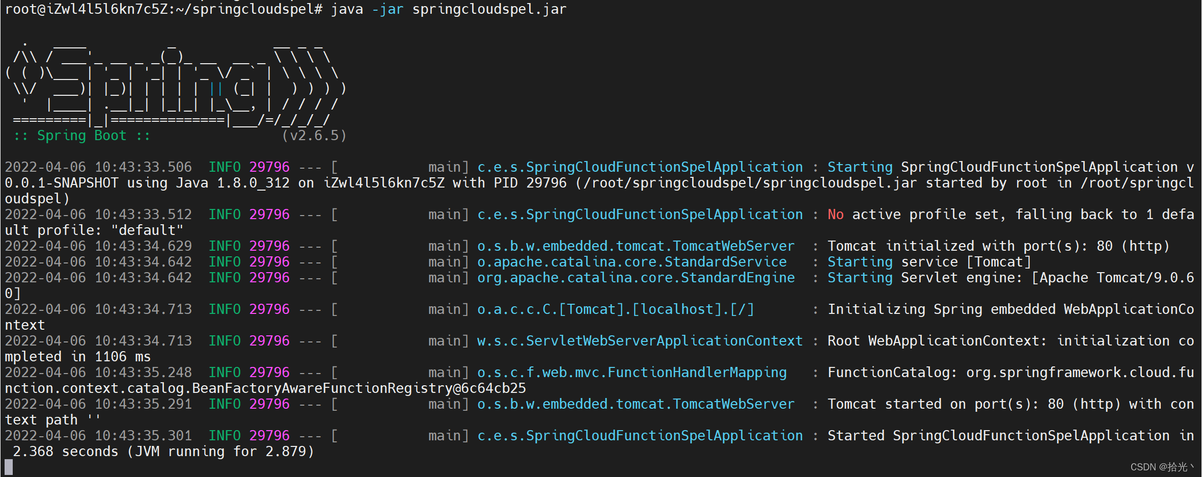Image resolution: width=1202 pixels, height=477 pixels.
Task: Click 'Tomcat started on port(s): 80' message
Action: pos(946,404)
